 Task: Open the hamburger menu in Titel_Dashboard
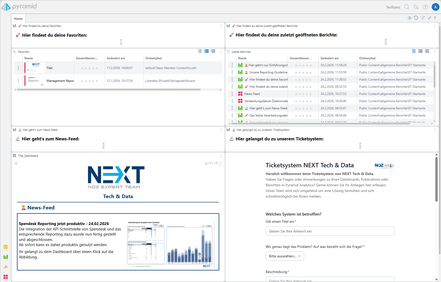point(16,163)
